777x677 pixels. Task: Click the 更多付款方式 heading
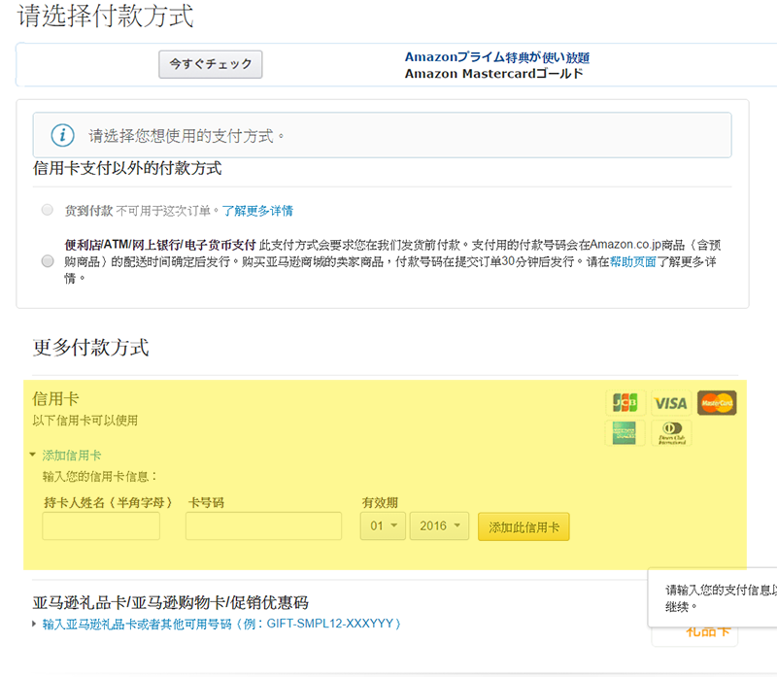pyautogui.click(x=90, y=347)
